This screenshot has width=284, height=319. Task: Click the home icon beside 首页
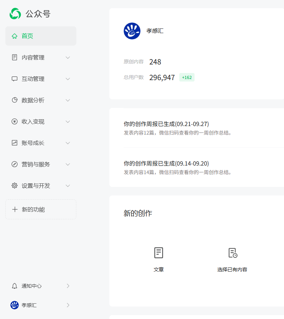click(x=15, y=36)
